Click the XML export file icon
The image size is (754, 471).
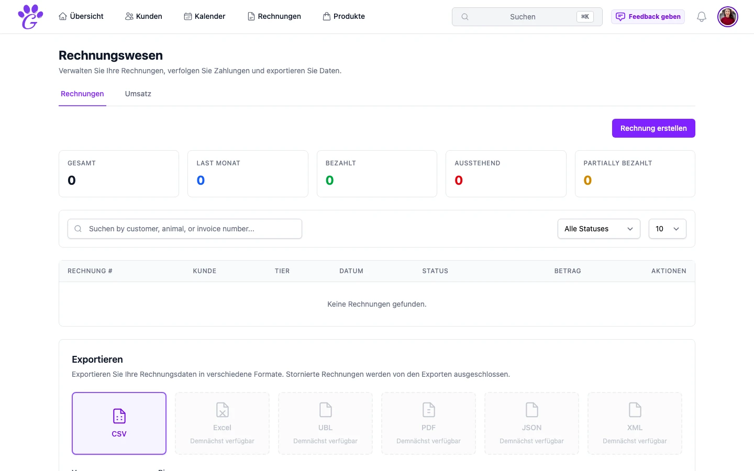coord(635,410)
